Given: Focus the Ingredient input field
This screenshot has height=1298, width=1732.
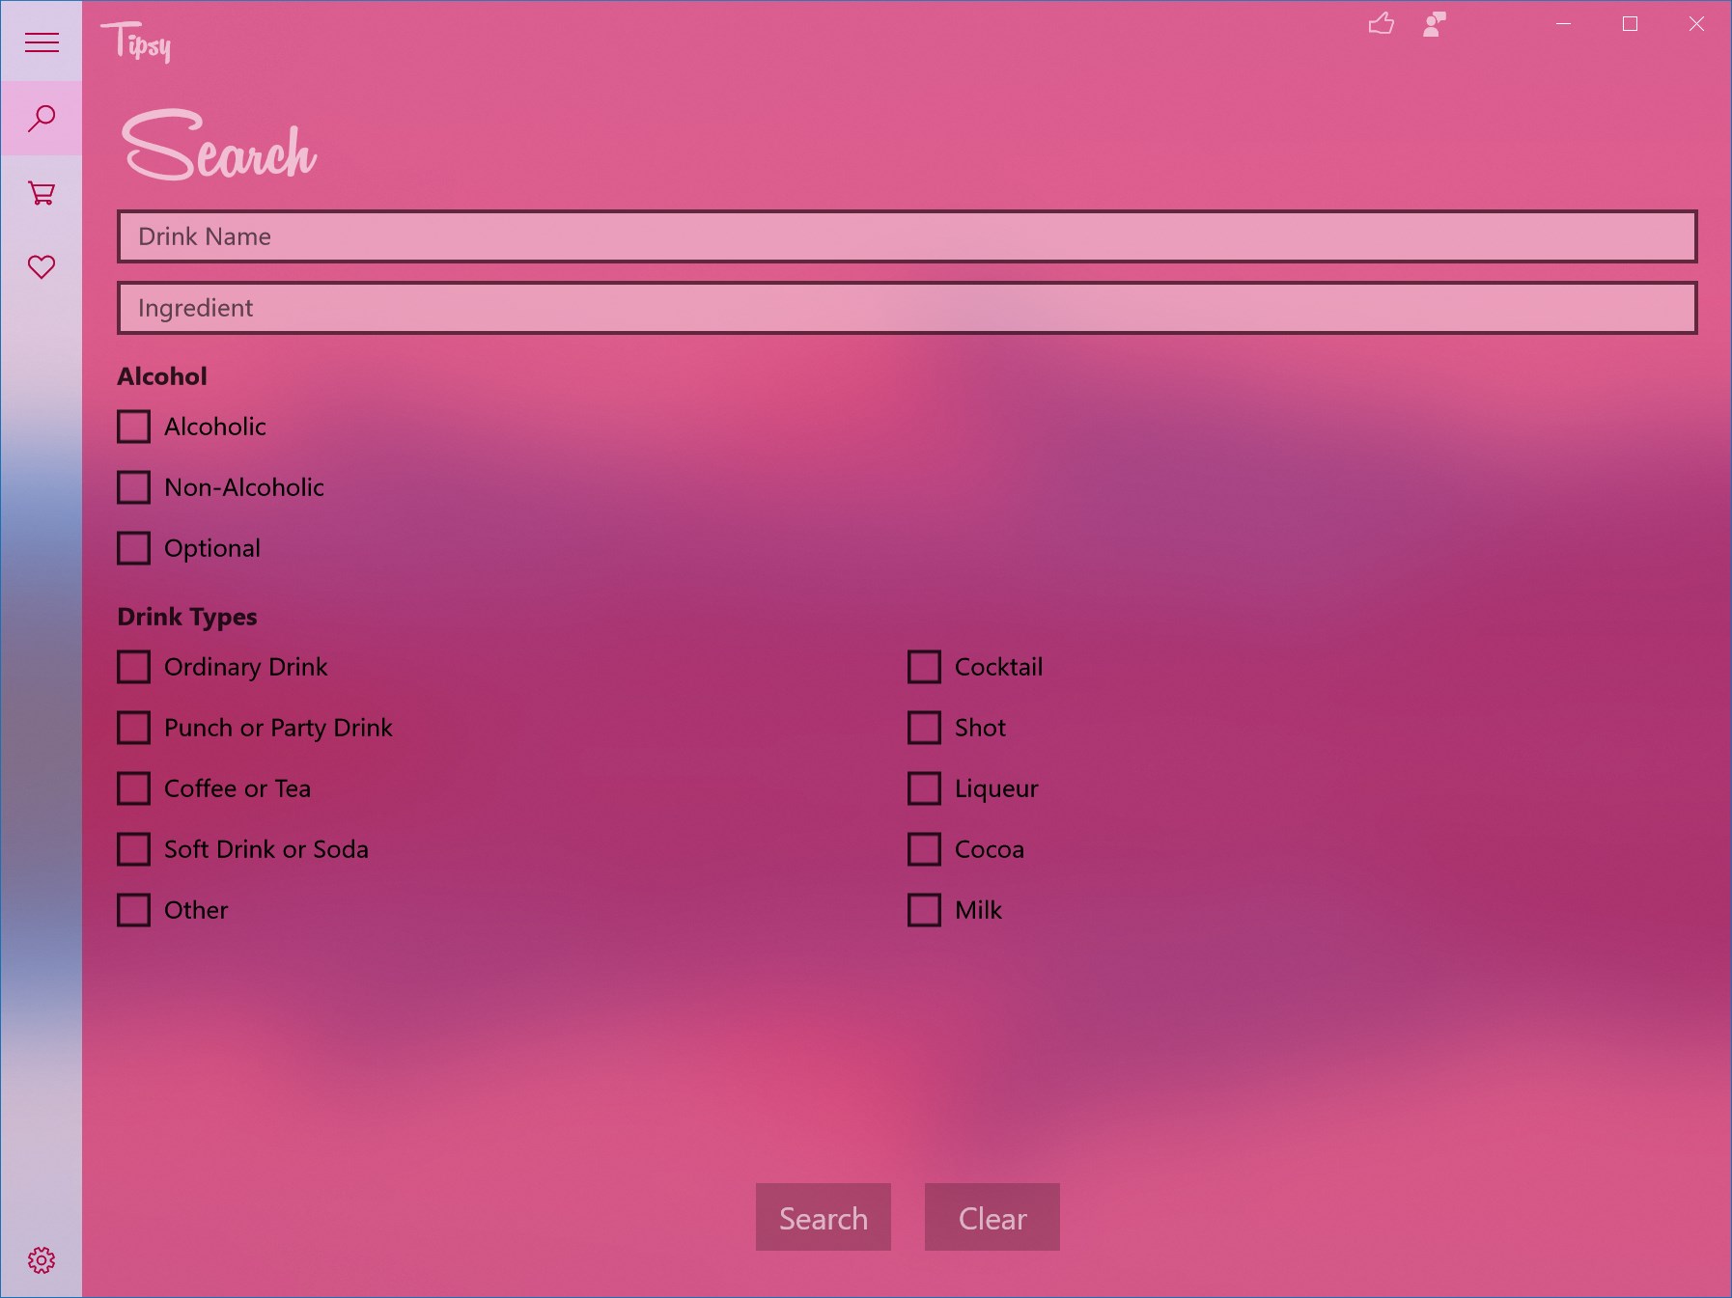Looking at the screenshot, I should tap(908, 308).
